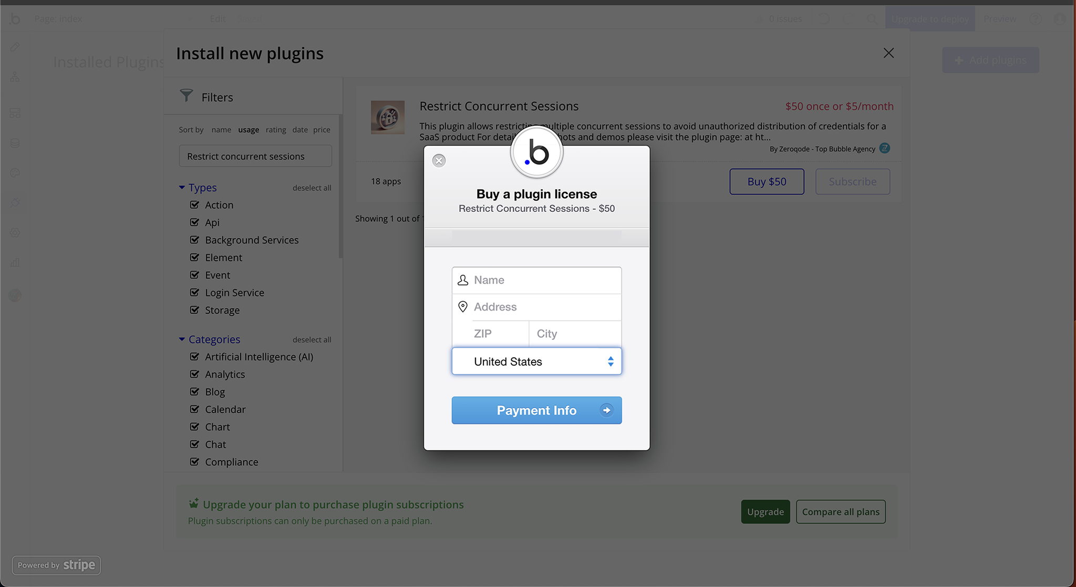Click the green Upgrade button
The width and height of the screenshot is (1076, 587).
click(x=765, y=511)
